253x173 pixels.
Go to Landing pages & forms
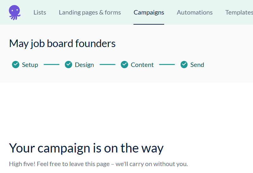(90, 13)
